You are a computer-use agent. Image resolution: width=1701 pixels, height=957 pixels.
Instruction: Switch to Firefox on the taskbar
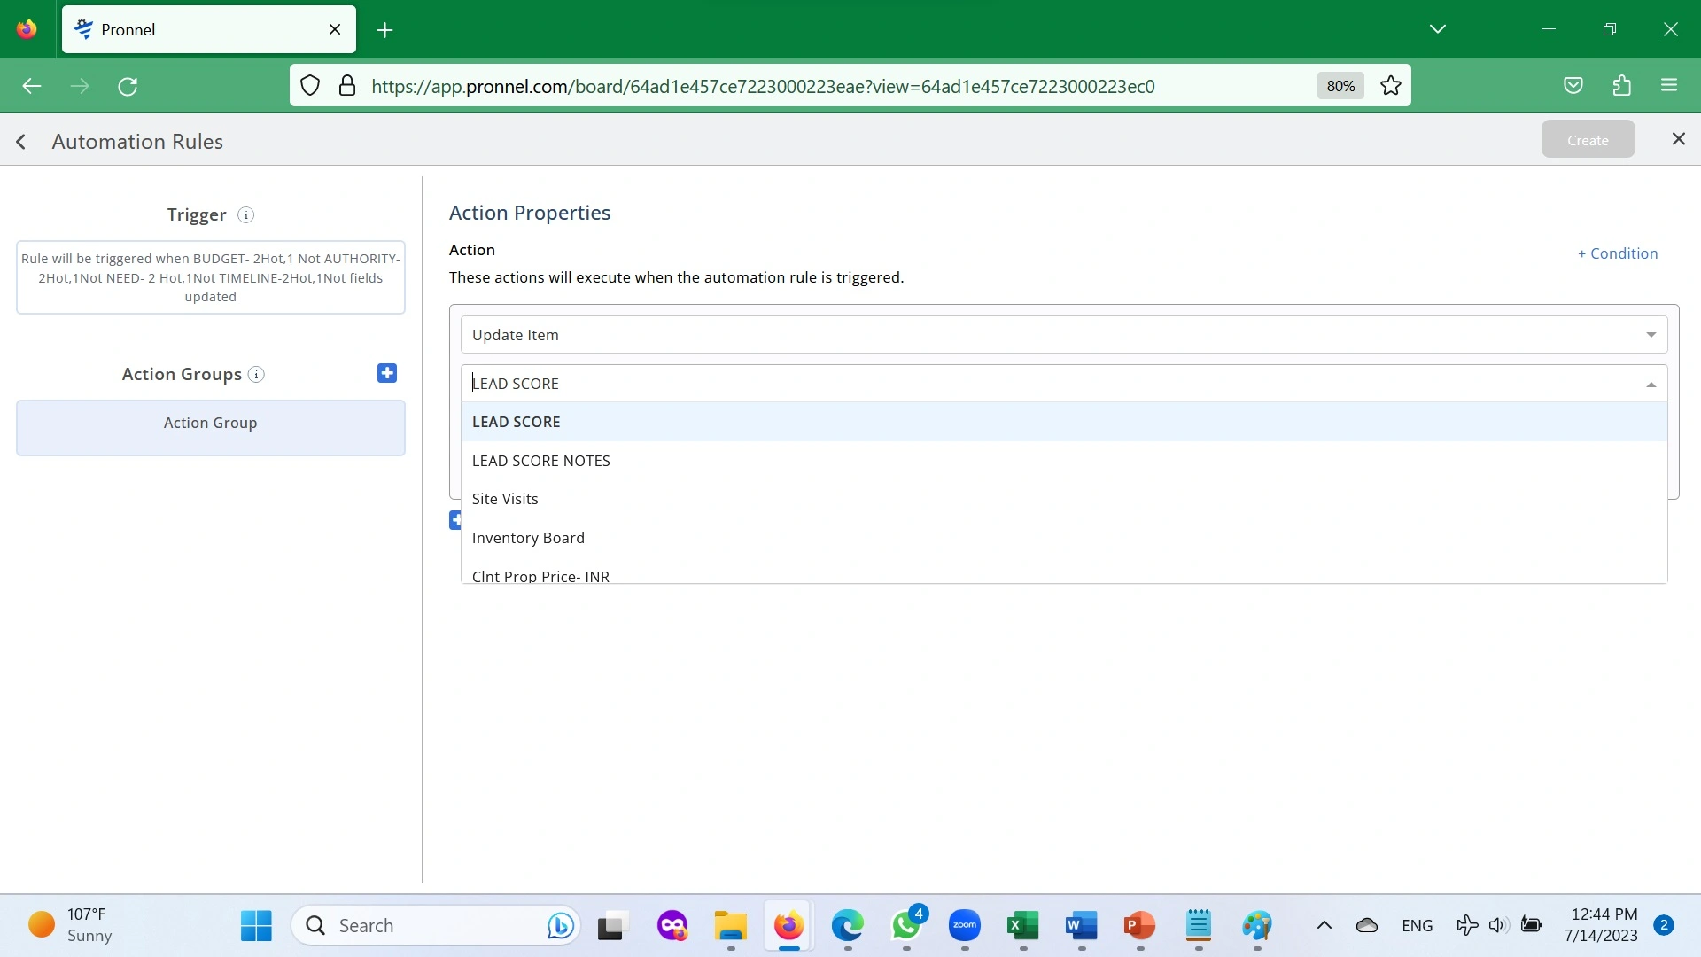(788, 926)
